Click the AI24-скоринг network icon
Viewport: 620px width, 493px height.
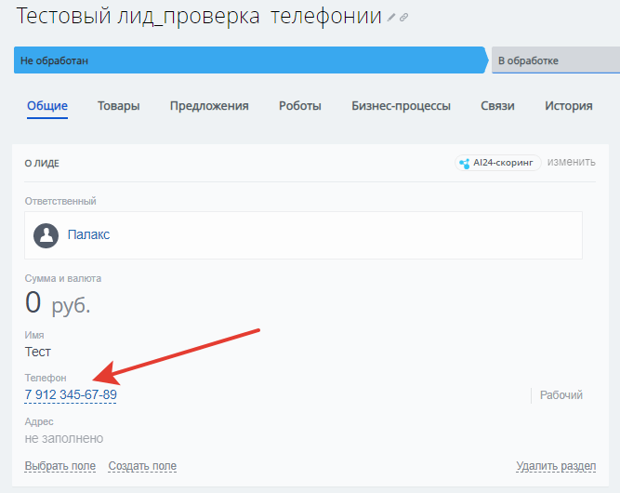click(x=464, y=163)
